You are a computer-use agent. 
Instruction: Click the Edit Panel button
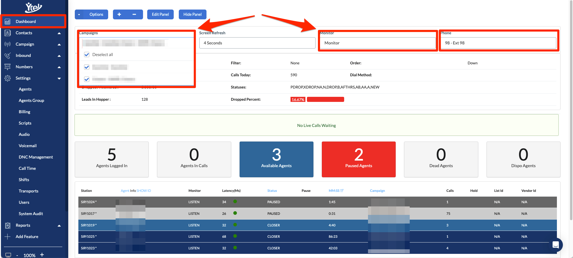click(160, 14)
